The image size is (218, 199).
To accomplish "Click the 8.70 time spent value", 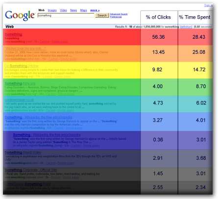I will (x=201, y=86).
